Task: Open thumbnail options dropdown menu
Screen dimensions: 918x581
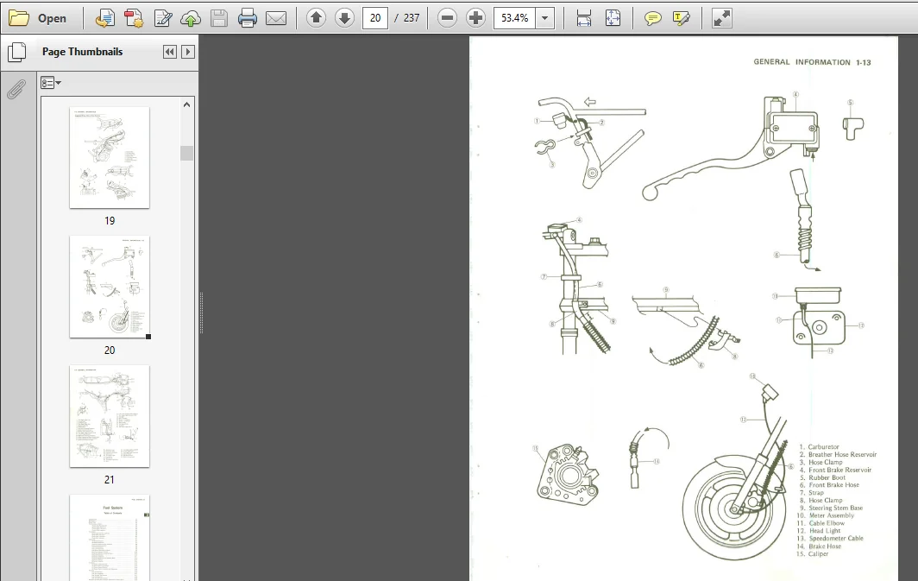Action: [x=51, y=83]
